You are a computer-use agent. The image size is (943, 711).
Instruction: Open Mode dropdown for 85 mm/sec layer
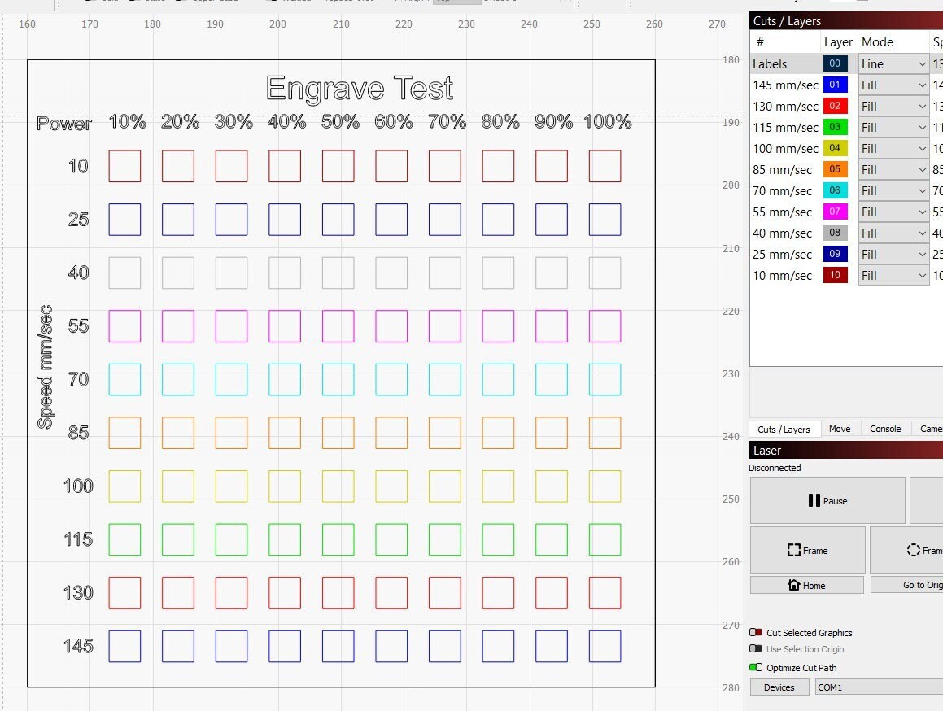pyautogui.click(x=893, y=170)
